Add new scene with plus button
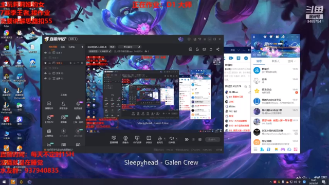Image resolution: width=329 pixels, height=185 pixels. click(82, 47)
